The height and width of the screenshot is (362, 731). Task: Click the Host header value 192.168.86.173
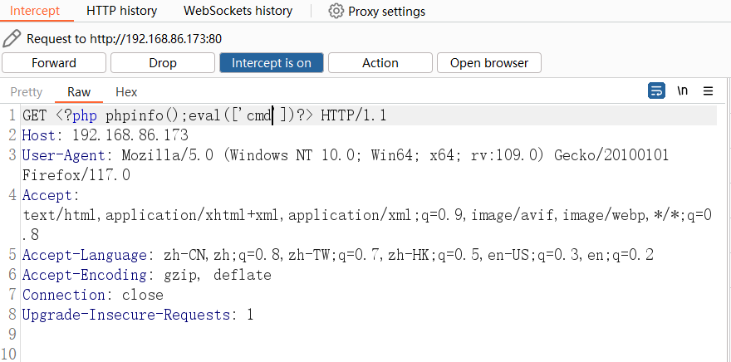[130, 135]
